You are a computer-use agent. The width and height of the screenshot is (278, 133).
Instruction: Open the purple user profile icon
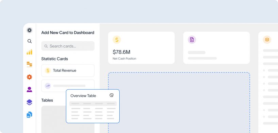pos(30,90)
